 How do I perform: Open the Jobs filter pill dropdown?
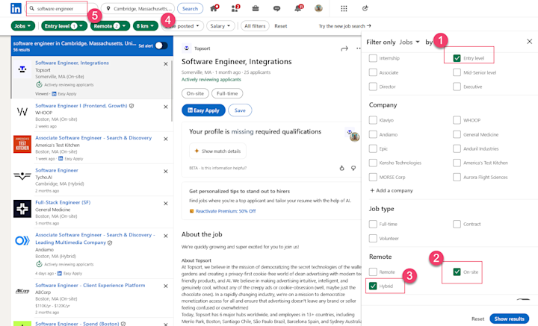click(x=23, y=26)
